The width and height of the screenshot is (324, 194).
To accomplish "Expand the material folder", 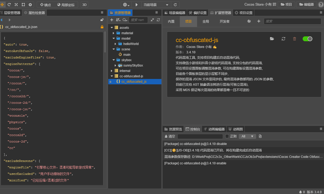I will (114, 33).
